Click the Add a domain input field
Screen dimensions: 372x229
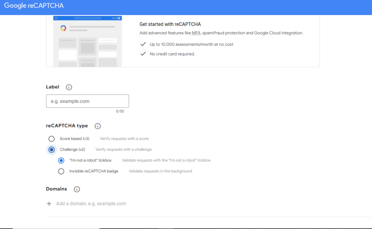[x=91, y=204]
